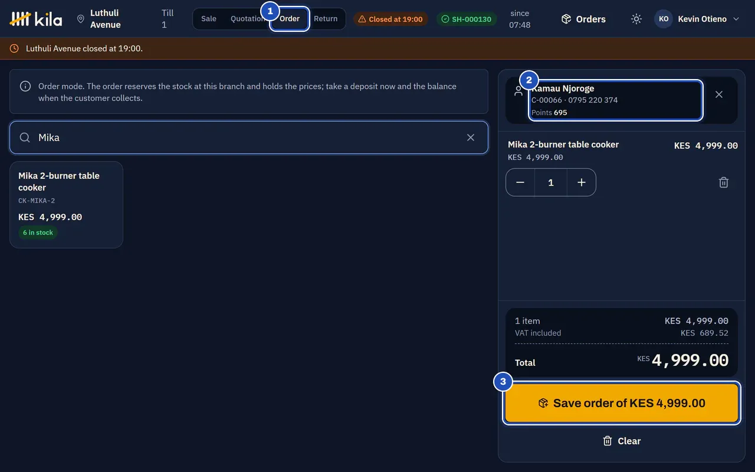
Task: Click the customer person icon
Action: click(x=518, y=91)
